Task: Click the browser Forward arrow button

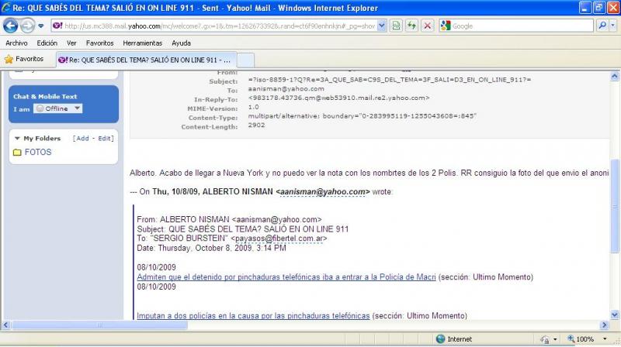Action: click(29, 26)
